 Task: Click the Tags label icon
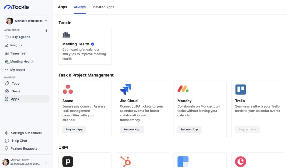pyautogui.click(x=7, y=83)
